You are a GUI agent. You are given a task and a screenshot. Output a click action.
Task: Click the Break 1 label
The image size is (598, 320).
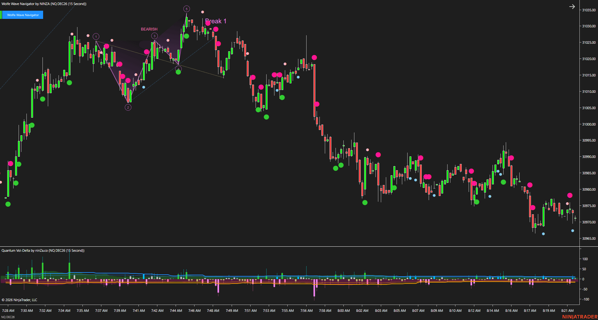click(216, 21)
